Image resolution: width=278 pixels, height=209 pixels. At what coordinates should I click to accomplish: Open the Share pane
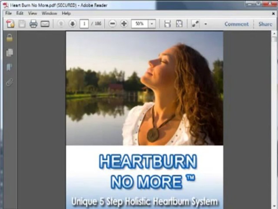click(265, 24)
